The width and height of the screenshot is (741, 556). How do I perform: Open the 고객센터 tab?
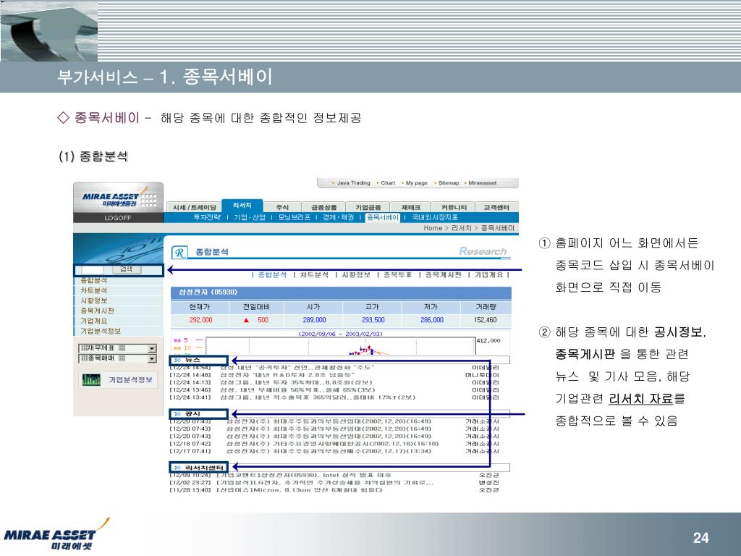point(496,207)
